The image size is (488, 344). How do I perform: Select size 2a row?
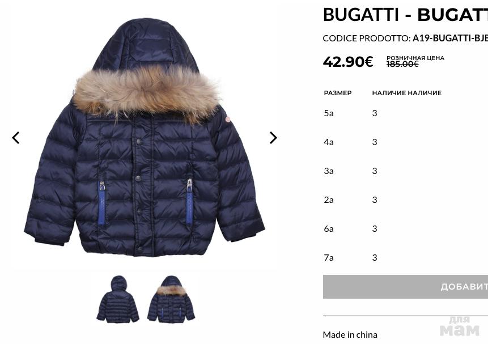(x=405, y=199)
